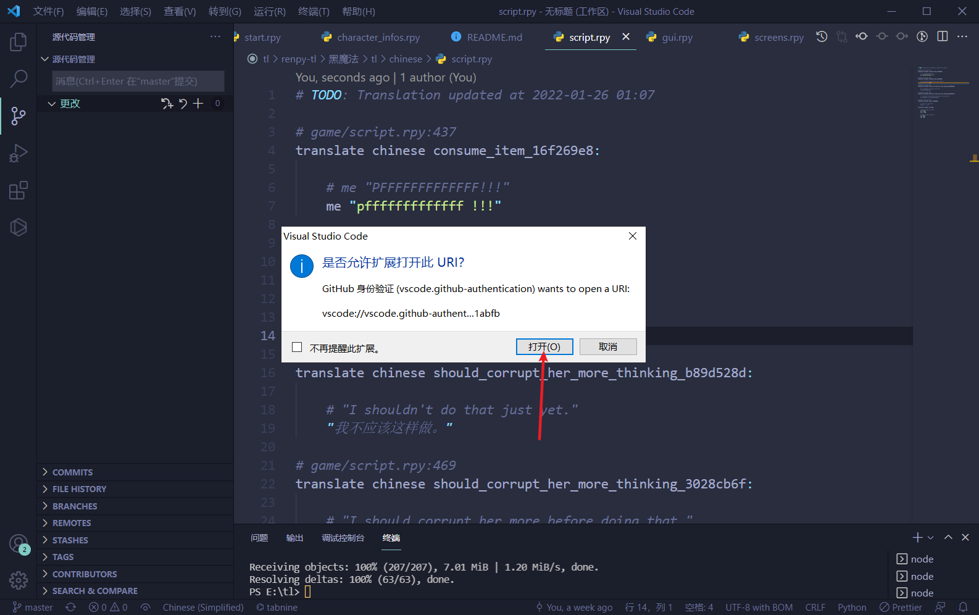979x615 pixels.
Task: Open the Terminal menu
Action: (x=314, y=11)
